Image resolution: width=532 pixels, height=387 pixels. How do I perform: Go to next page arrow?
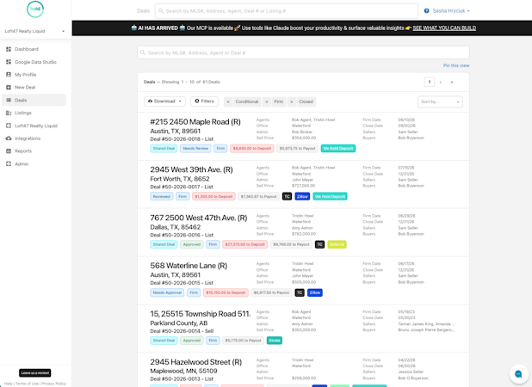click(x=441, y=82)
